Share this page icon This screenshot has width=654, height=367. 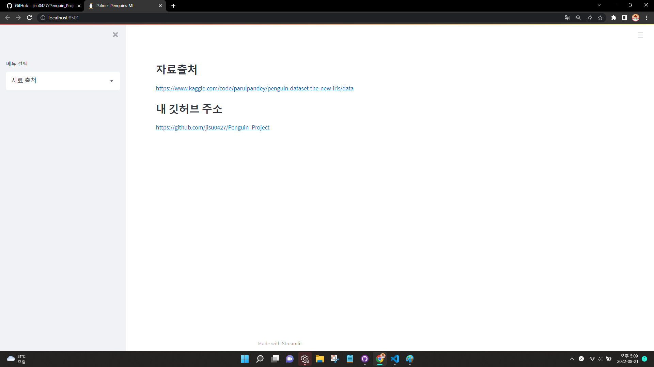point(589,18)
